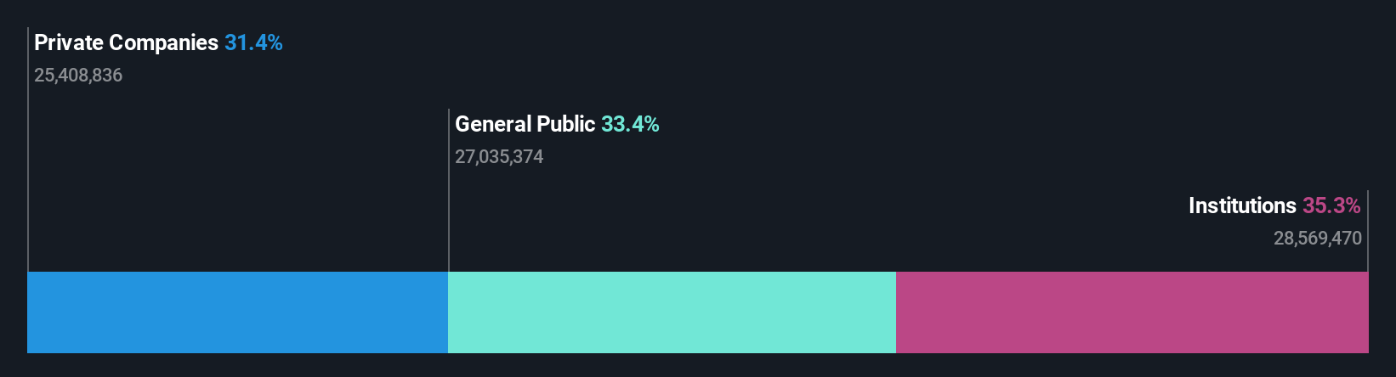Screen dimensions: 1396x377
Task: Select the blue 31.4% percentage value
Action: (x=253, y=42)
